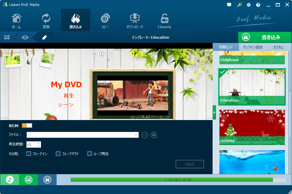Enable the フェードイン checkbox
This screenshot has height=194, width=292.
coord(29,154)
